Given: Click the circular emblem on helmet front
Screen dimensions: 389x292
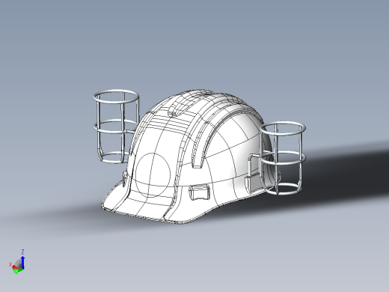Looking at the screenshot, I should point(153,175).
